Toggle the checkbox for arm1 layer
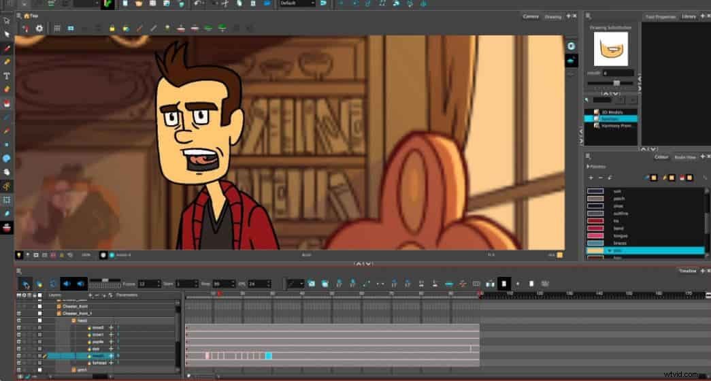Viewport: 711px width, 381px height. click(39, 369)
